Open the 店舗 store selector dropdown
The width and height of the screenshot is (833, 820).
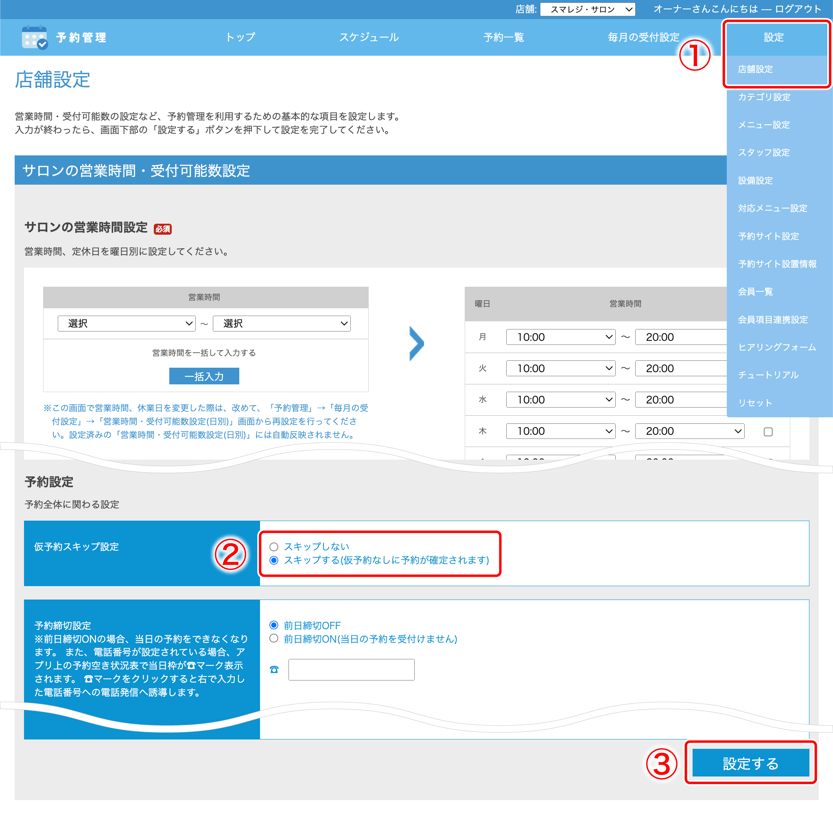(x=587, y=9)
